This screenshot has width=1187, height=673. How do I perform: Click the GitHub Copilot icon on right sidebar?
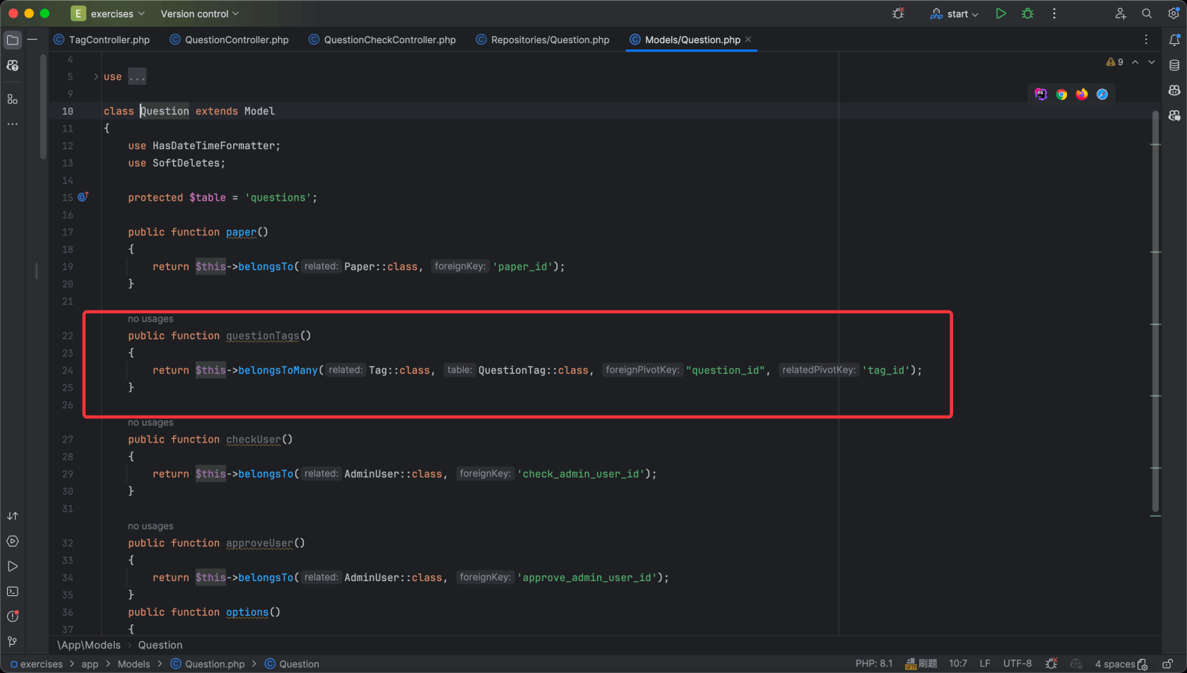(1174, 90)
